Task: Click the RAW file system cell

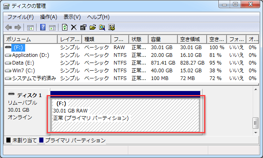Action: pos(119,48)
